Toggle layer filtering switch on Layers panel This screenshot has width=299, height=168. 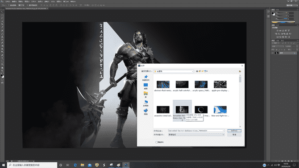coord(298,43)
